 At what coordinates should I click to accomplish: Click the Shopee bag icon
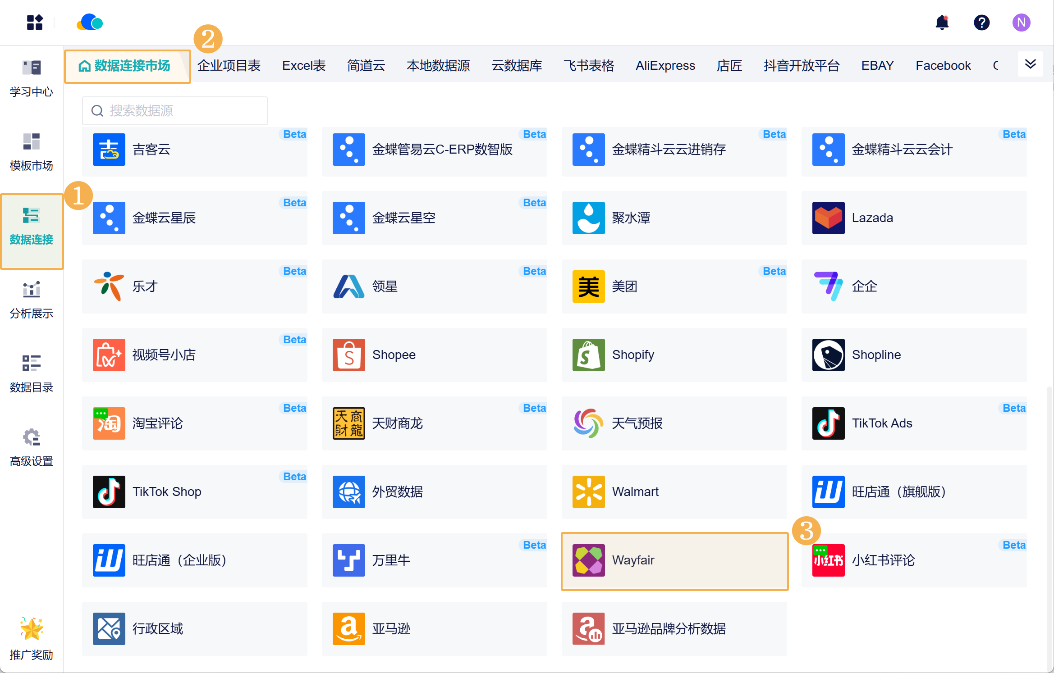pos(348,355)
